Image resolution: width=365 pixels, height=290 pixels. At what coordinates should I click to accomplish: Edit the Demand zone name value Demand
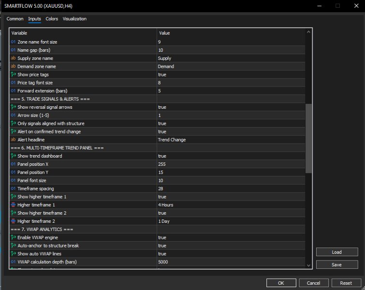231,66
